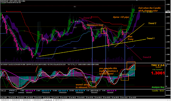The image size is (171, 101).
Task: Click the SPREAD: 2 label
Action: click(x=13, y=91)
